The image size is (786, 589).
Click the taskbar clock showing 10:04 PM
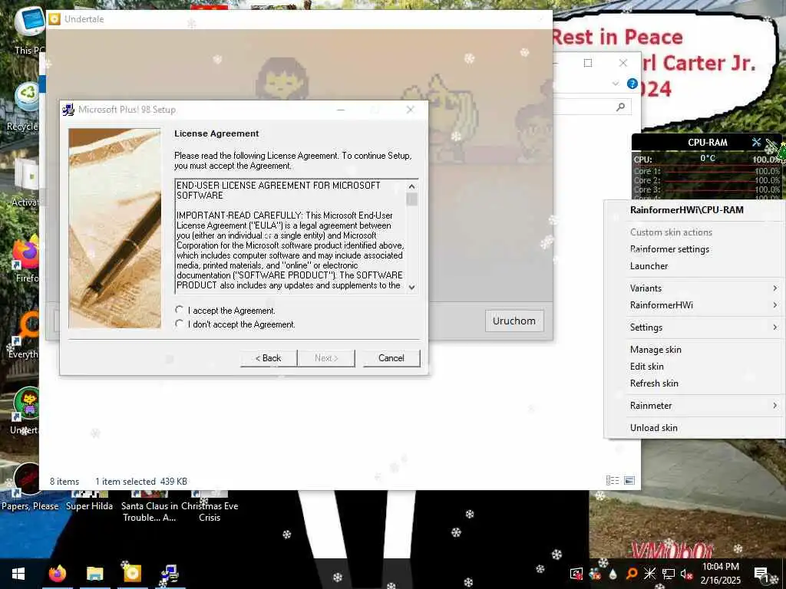pyautogui.click(x=720, y=574)
